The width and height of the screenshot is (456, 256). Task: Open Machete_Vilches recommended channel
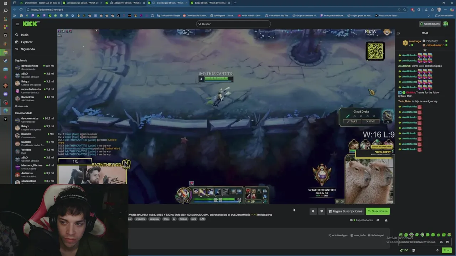(x=35, y=167)
